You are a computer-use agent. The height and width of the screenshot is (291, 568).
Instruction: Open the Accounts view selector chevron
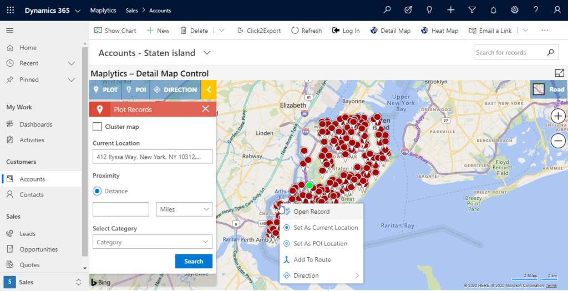(207, 53)
